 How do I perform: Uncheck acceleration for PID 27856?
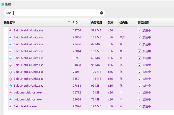pyautogui.click(x=139, y=37)
